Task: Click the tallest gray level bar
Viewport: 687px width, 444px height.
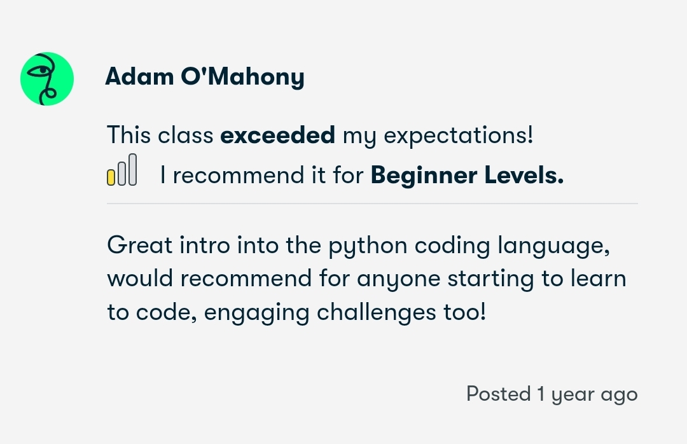Action: [x=132, y=169]
